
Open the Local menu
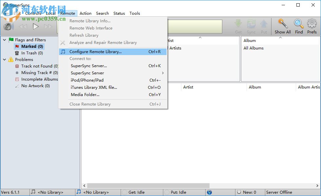[50, 13]
